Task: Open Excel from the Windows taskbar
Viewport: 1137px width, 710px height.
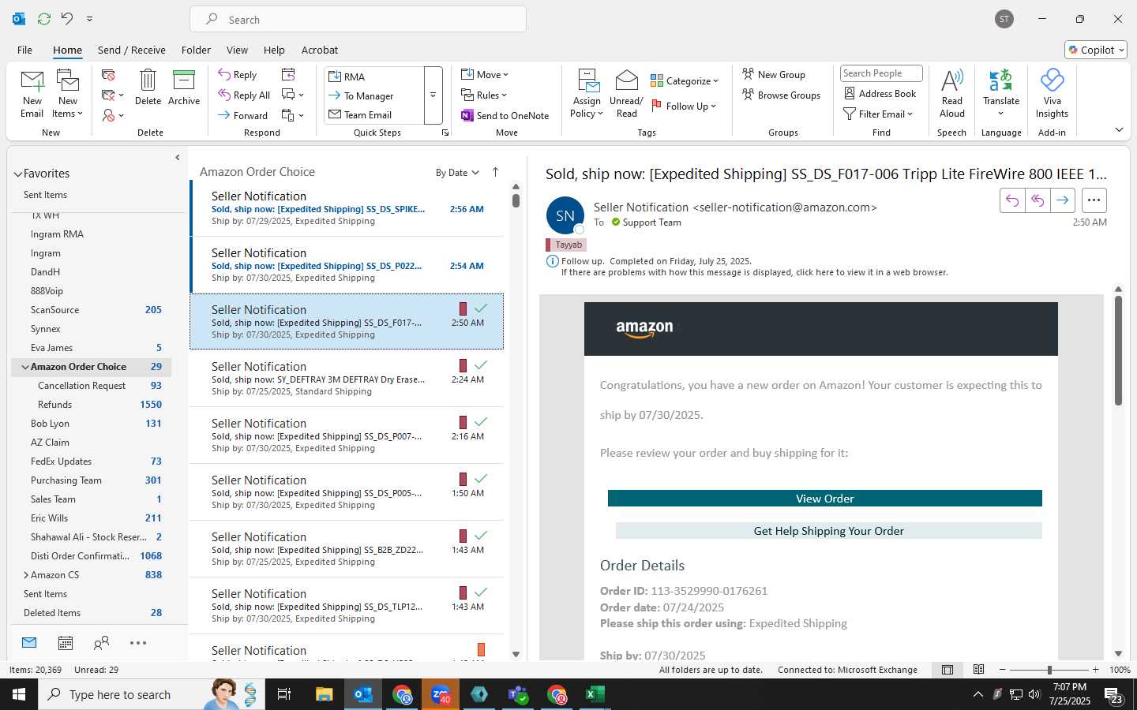Action: coord(595,694)
